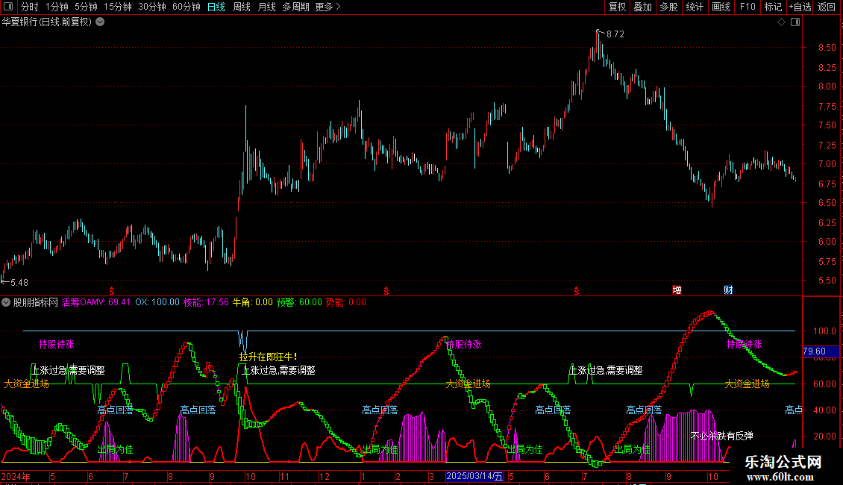Open the 画线 drawing tools
Image resolution: width=843 pixels, height=485 pixels.
[721, 7]
